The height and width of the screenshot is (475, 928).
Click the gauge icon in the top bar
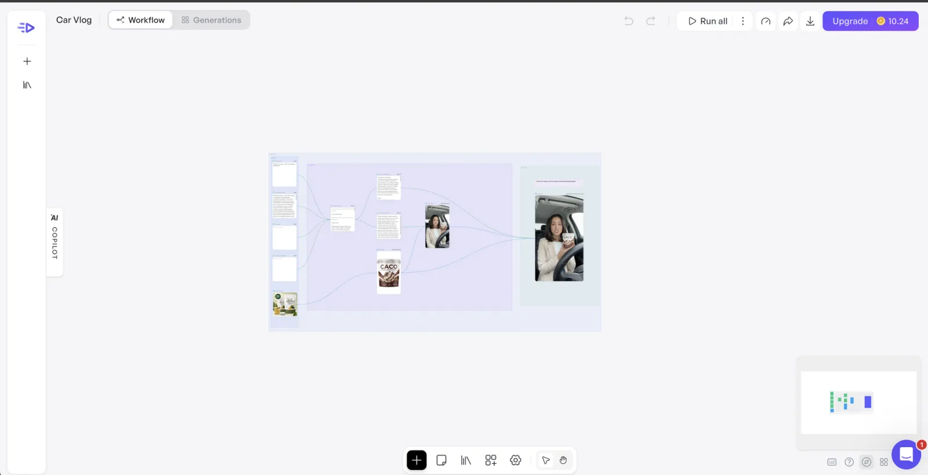(766, 21)
